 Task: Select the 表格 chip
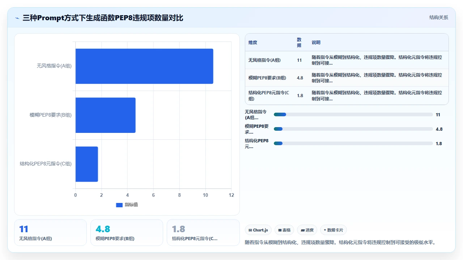point(284,230)
